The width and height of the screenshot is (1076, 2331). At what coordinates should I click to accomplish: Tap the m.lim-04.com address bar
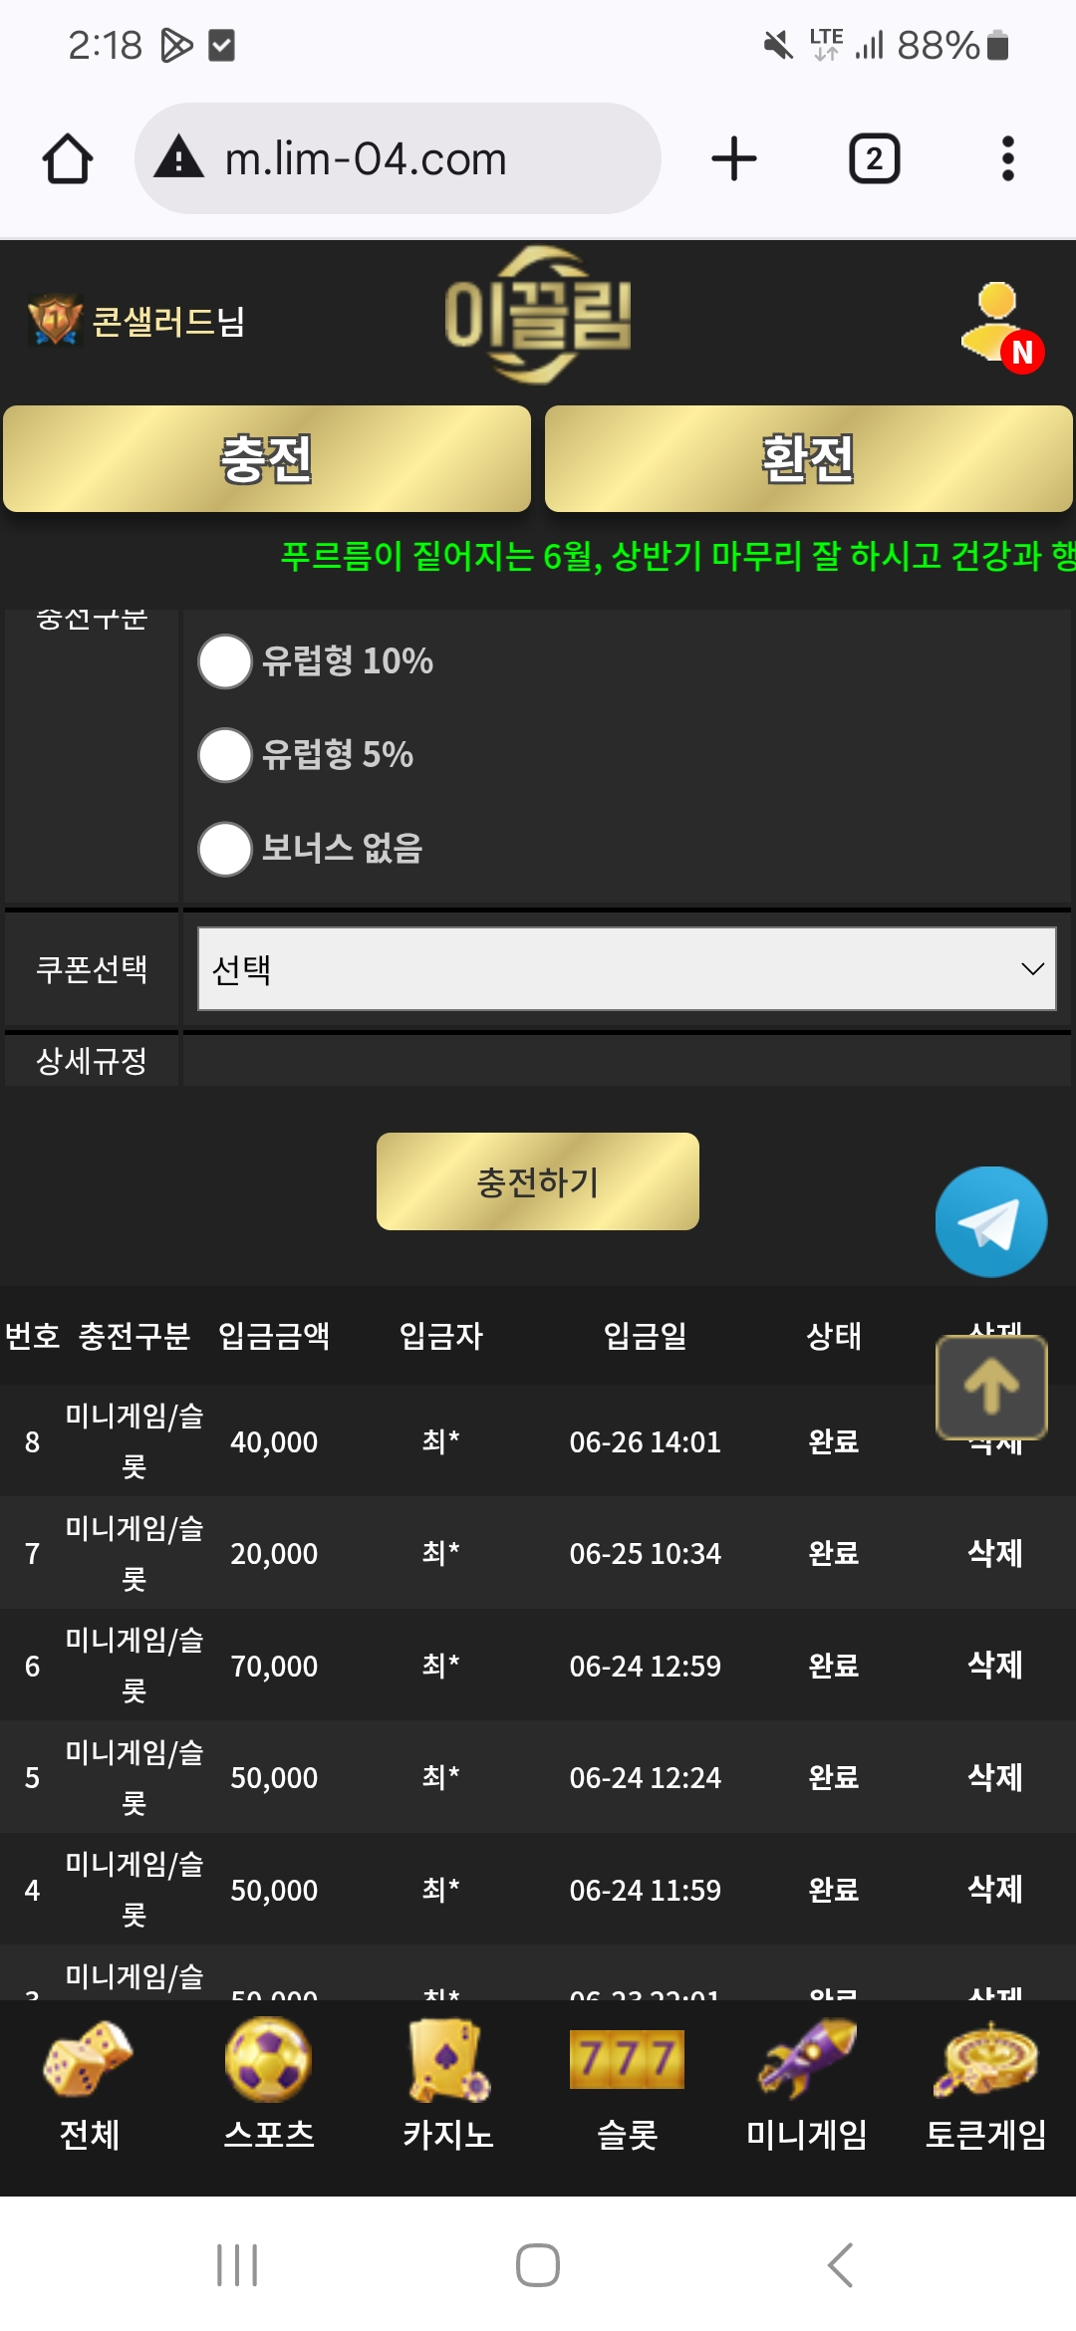click(x=398, y=158)
